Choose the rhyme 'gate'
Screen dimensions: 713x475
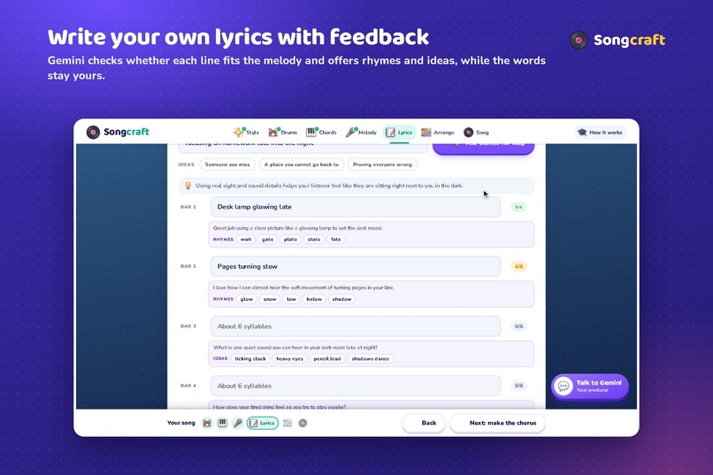267,240
